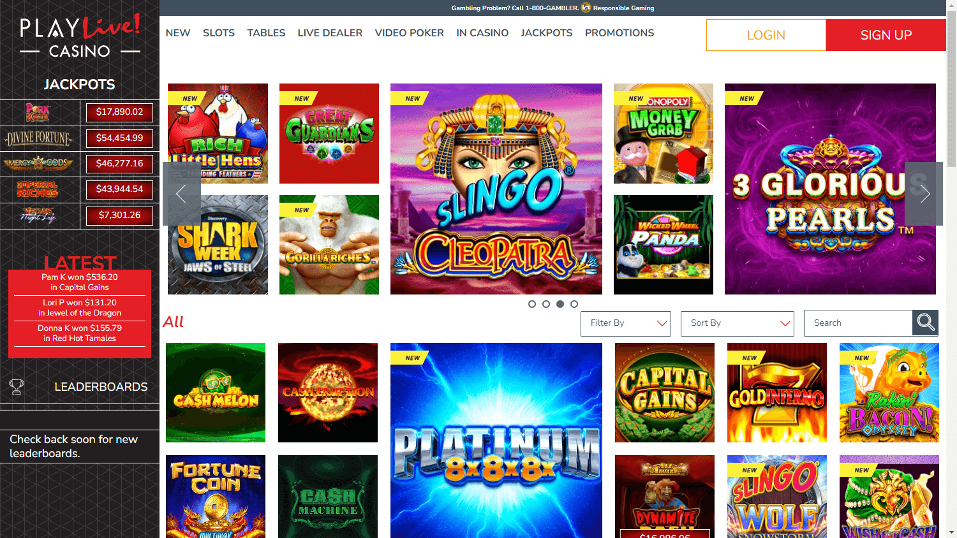Select the first carousel dot
This screenshot has height=538, width=957.
(532, 304)
